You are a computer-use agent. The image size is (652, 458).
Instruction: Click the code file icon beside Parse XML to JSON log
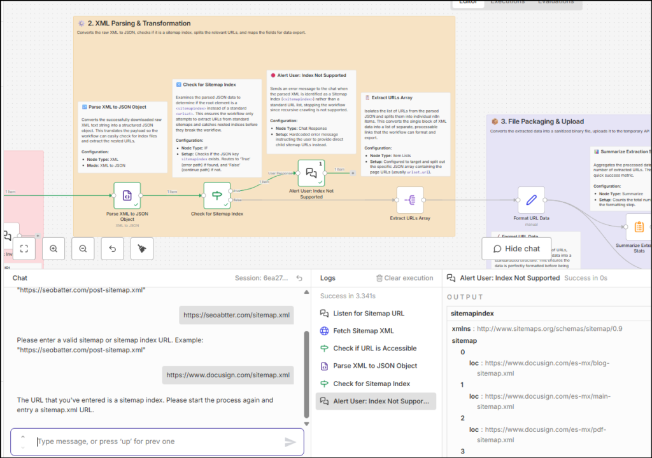324,366
